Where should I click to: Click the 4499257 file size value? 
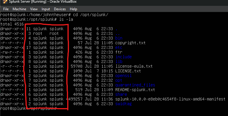click(x=74, y=99)
